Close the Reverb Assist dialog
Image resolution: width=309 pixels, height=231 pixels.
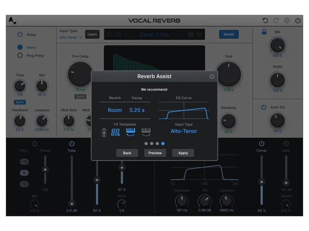[212, 76]
